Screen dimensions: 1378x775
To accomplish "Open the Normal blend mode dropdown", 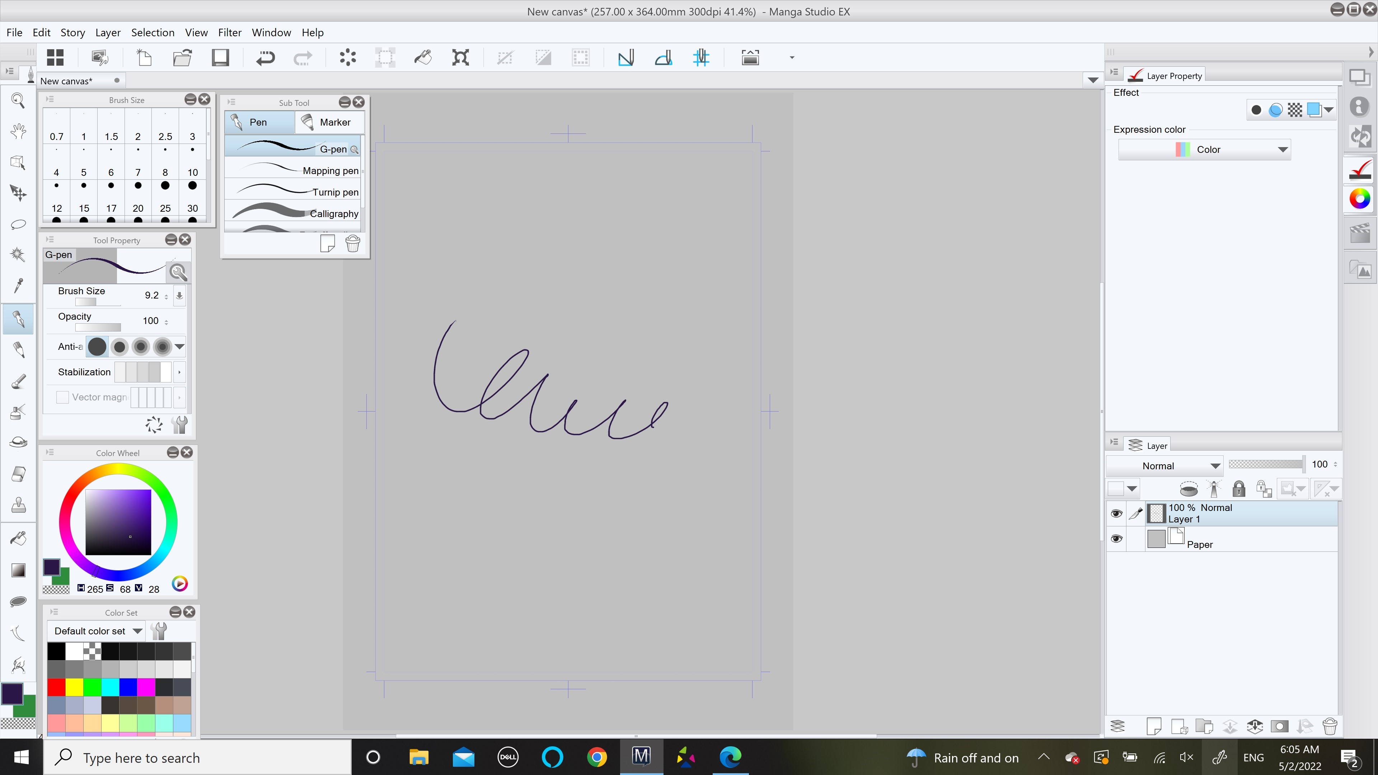I will 1164,466.
